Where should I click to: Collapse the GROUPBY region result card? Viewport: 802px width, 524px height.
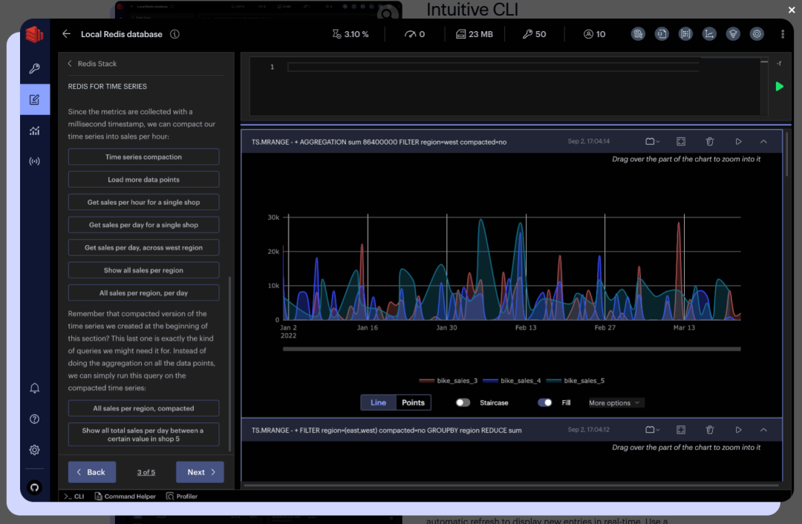[x=763, y=430]
